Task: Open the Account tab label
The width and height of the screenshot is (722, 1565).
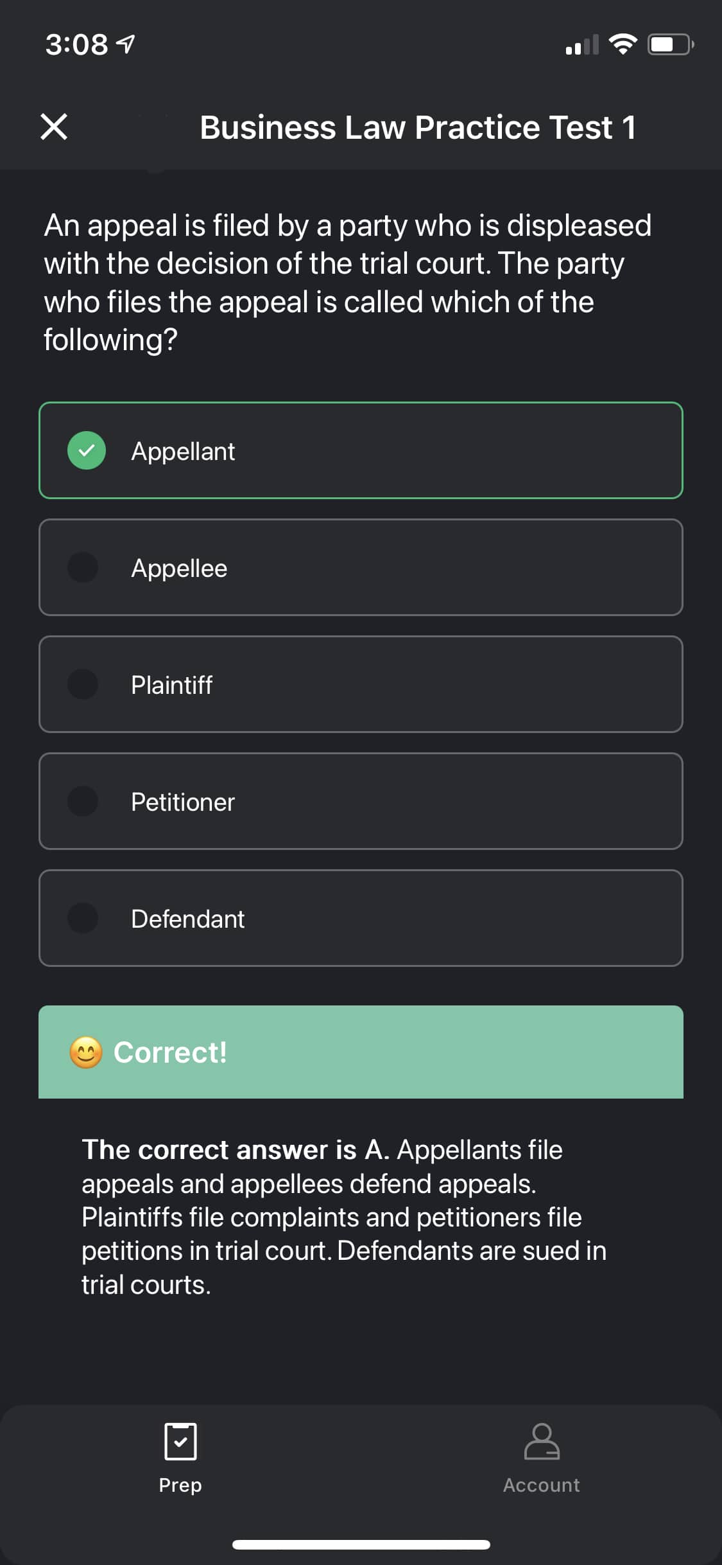Action: 542,1485
